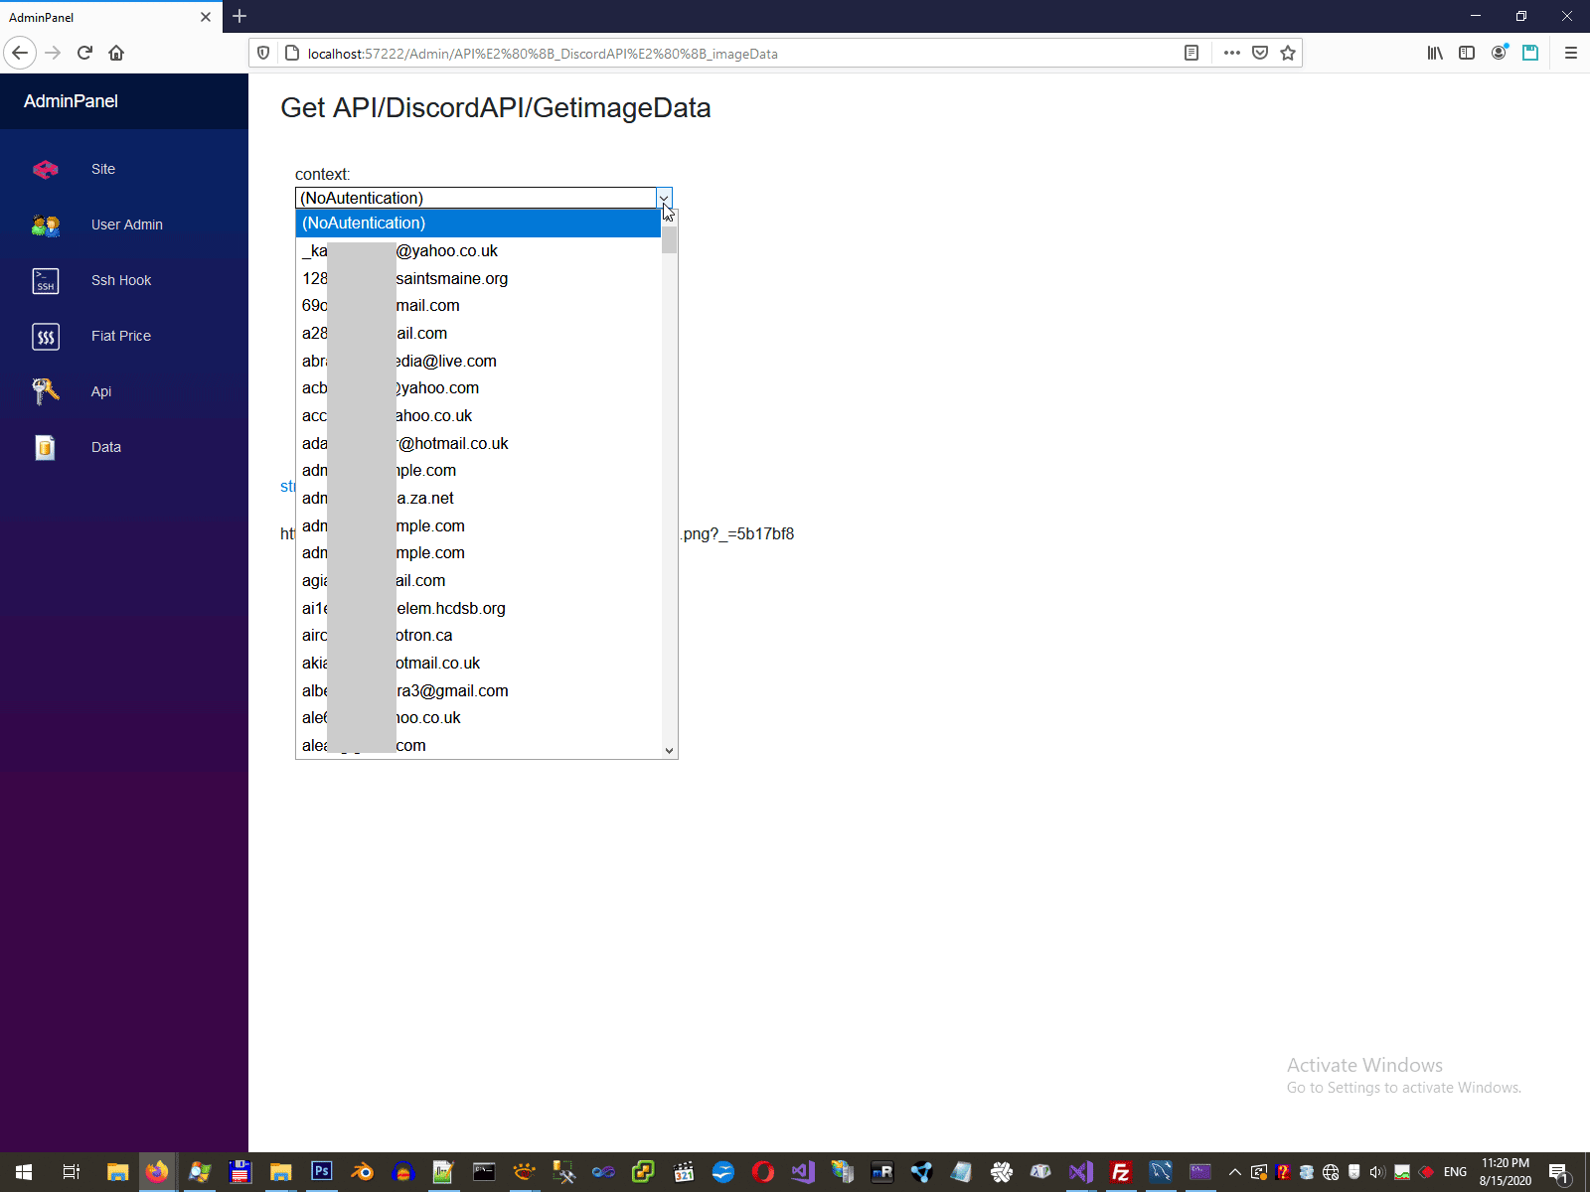The image size is (1590, 1192).
Task: Reload the page with the refresh icon
Action: [x=84, y=53]
